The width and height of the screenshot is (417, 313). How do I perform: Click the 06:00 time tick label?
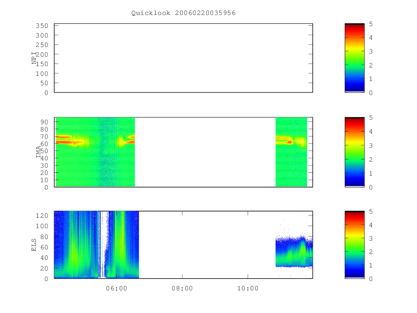[116, 288]
